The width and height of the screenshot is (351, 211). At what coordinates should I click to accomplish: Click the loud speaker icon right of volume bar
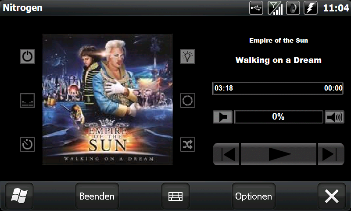[334, 117]
